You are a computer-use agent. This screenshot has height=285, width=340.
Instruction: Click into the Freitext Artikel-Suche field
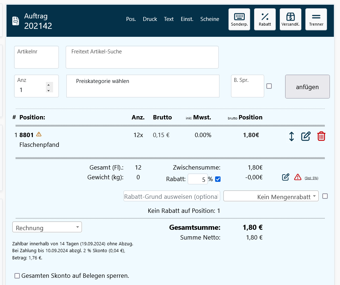coord(142,57)
